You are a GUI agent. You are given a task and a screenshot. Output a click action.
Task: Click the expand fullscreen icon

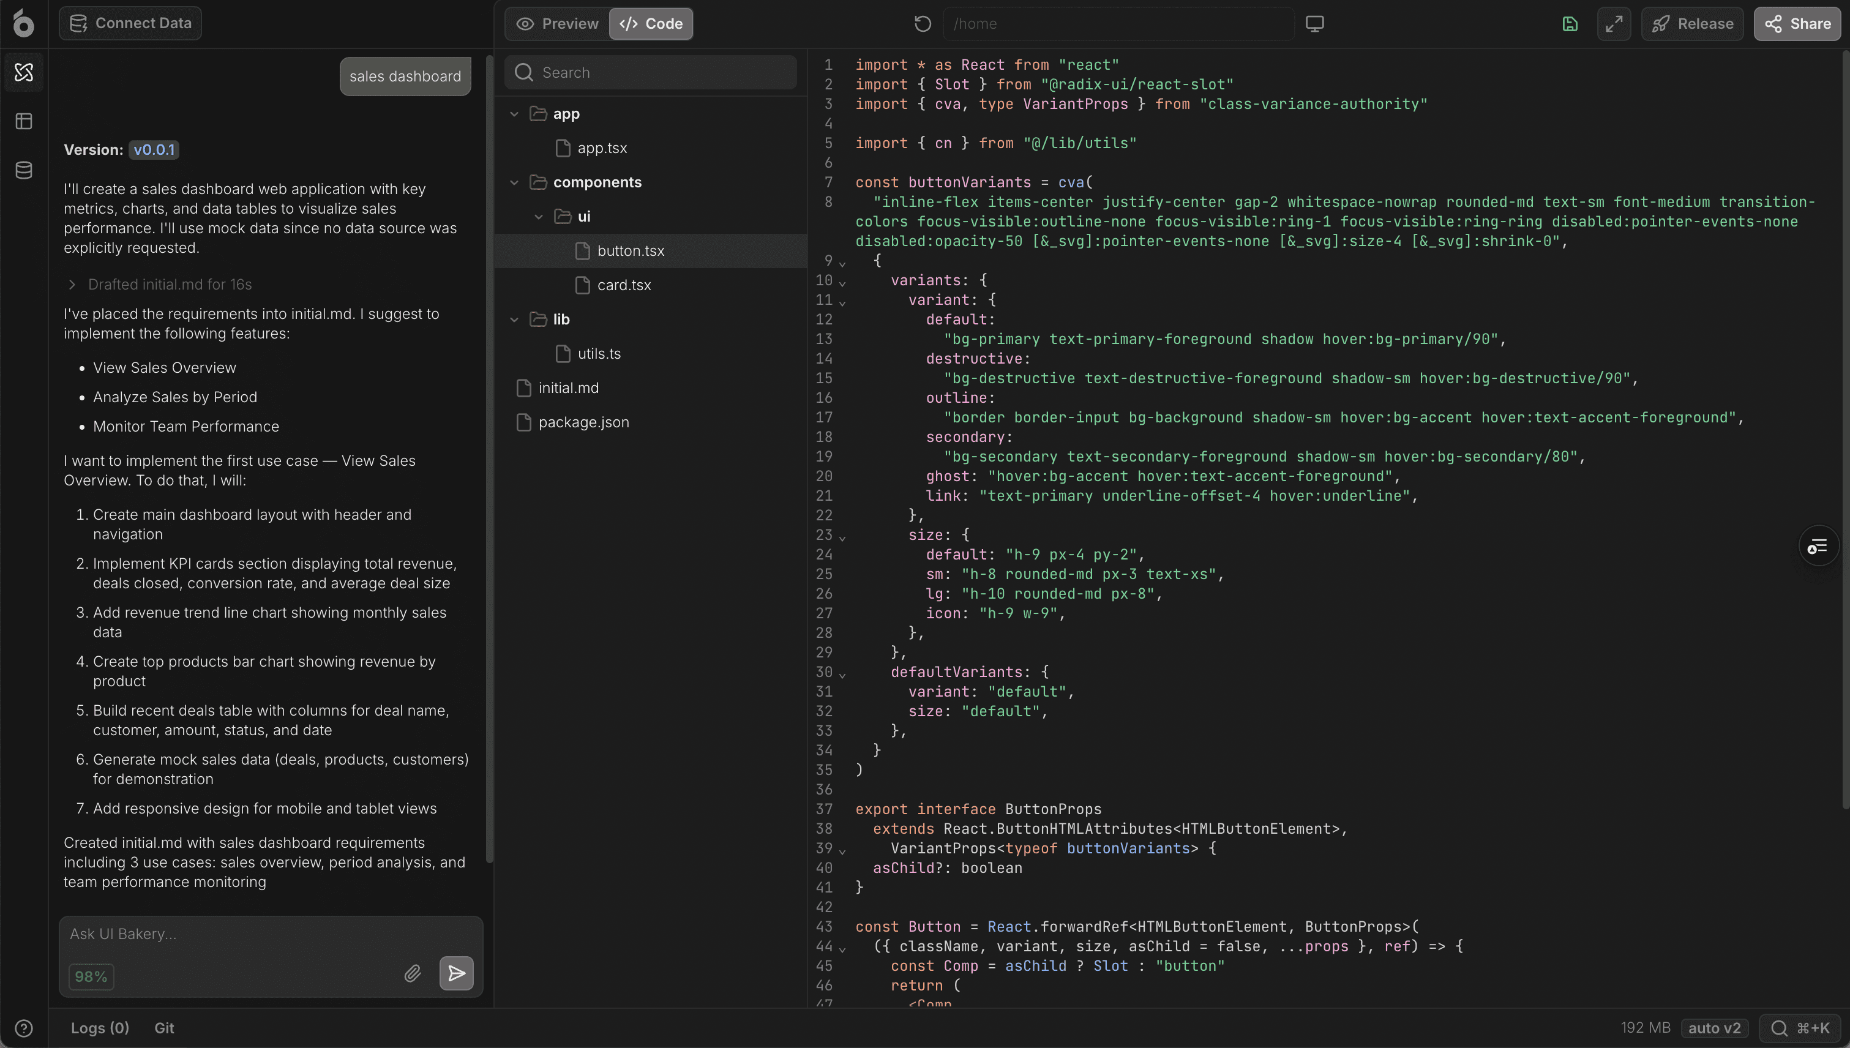coord(1614,24)
